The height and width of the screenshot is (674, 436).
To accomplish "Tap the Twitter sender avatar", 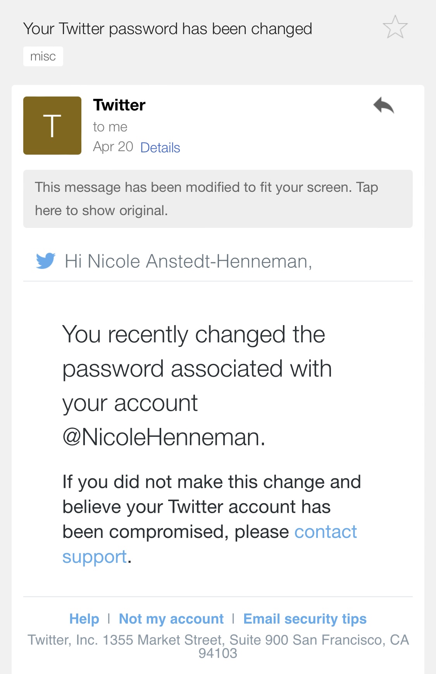I will pos(52,126).
